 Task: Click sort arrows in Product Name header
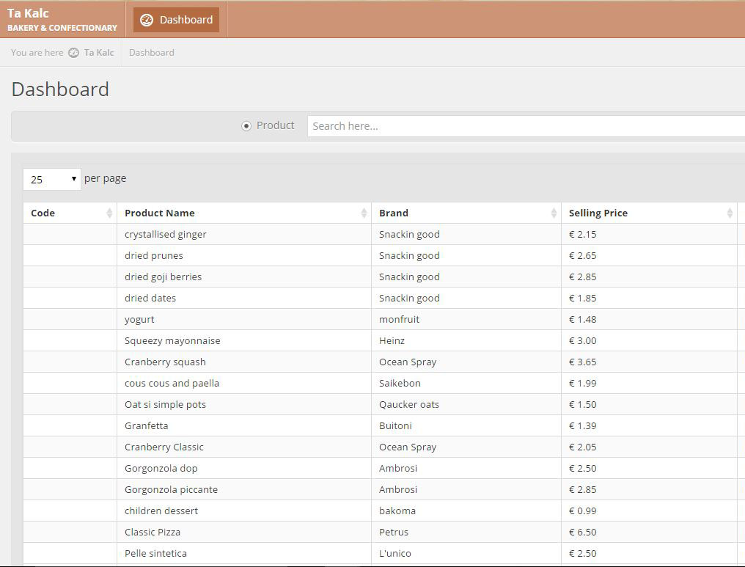click(x=364, y=213)
